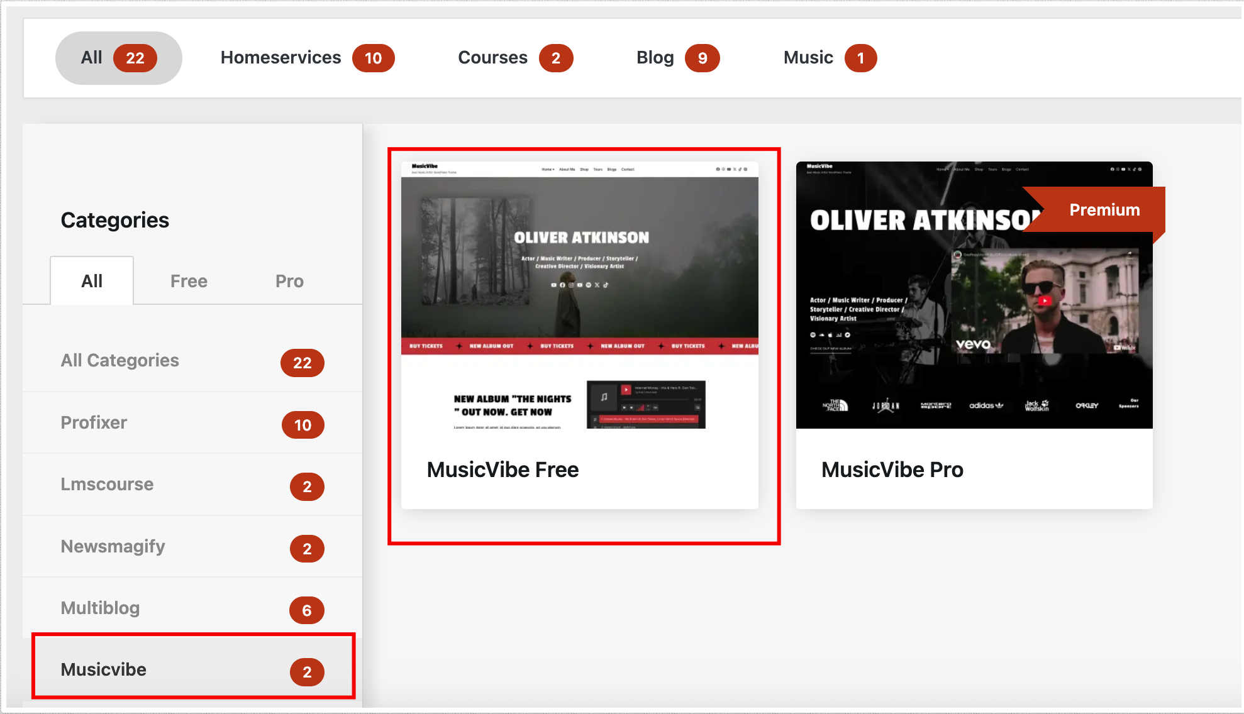
Task: Select the Musicvibe category row
Action: pos(192,669)
